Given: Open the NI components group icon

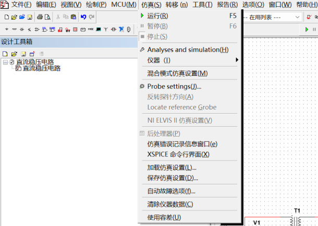Looking at the screenshot, I should (121, 30).
